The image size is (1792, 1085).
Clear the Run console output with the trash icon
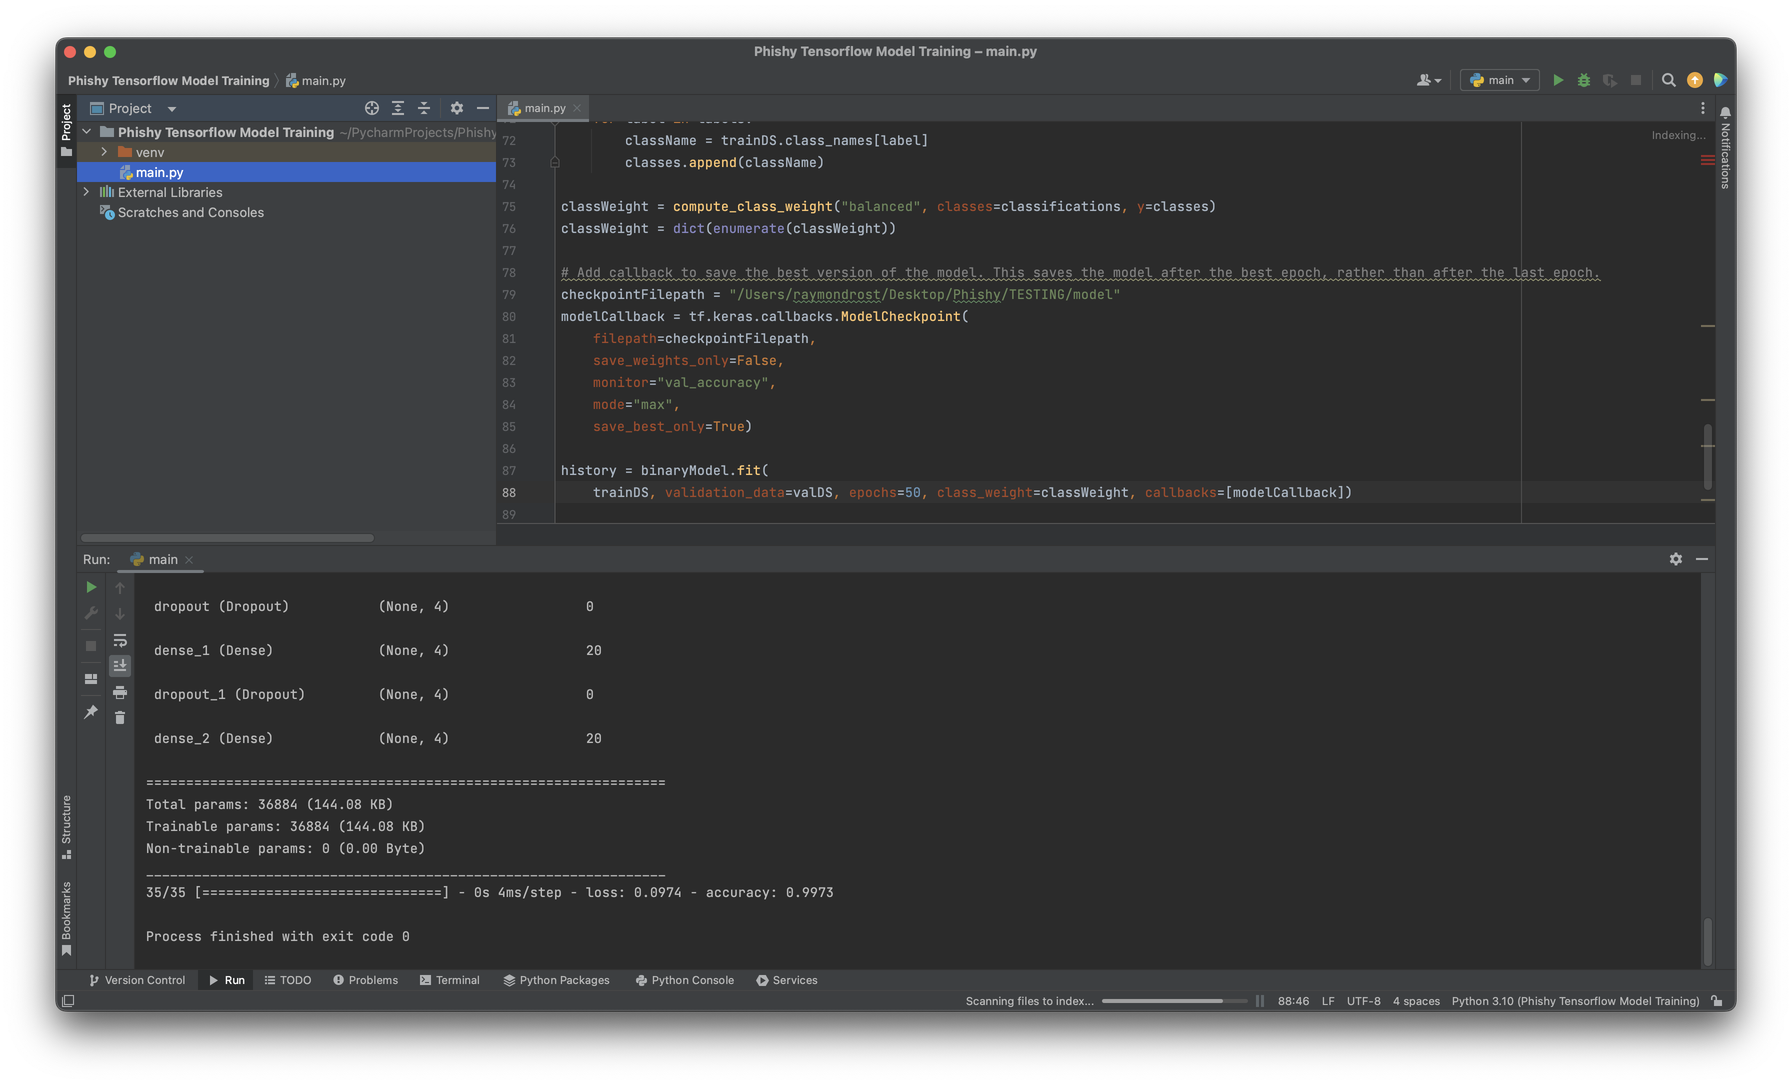coord(119,718)
